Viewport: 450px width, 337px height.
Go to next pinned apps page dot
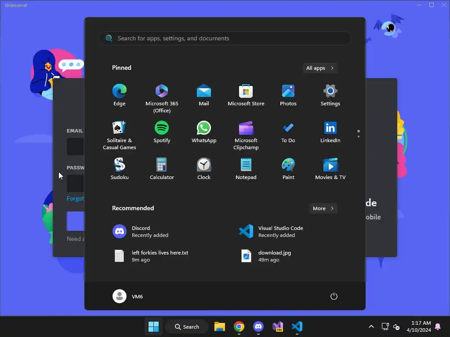pos(359,136)
